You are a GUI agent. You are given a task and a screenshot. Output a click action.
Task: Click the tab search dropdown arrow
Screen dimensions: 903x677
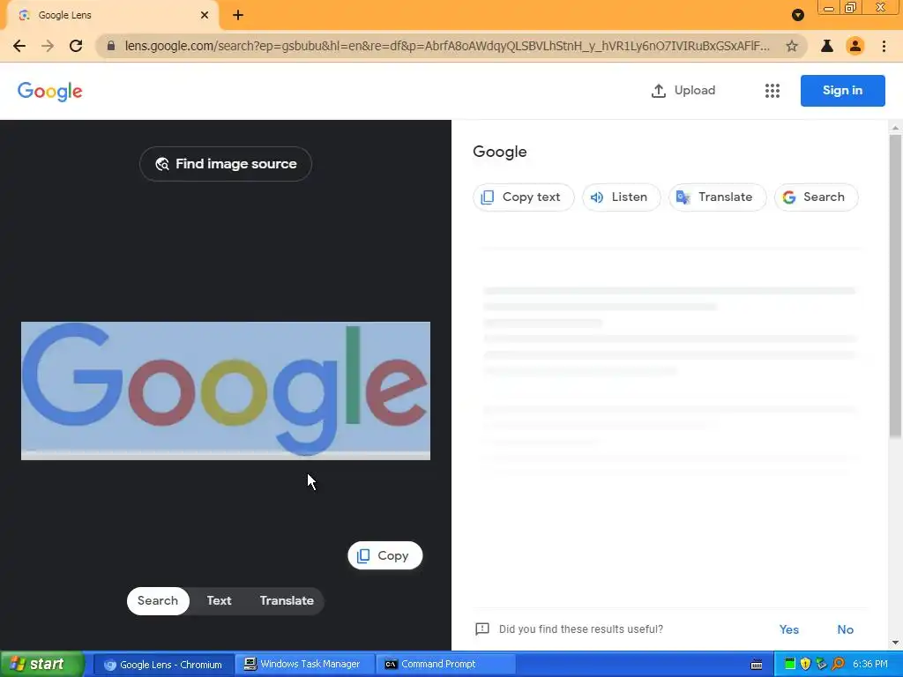coord(797,15)
